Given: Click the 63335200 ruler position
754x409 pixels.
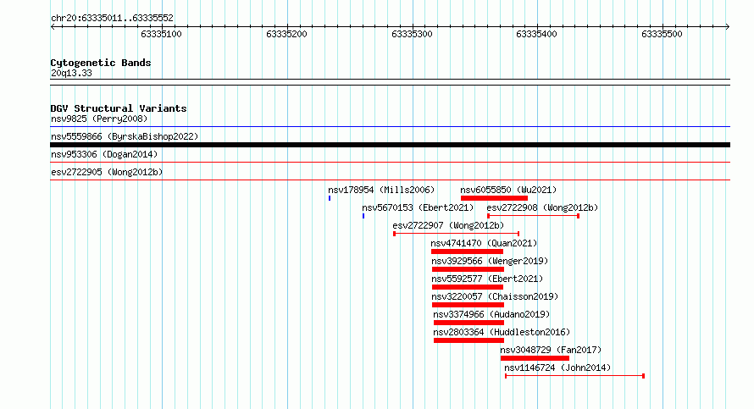Looking at the screenshot, I should [286, 34].
